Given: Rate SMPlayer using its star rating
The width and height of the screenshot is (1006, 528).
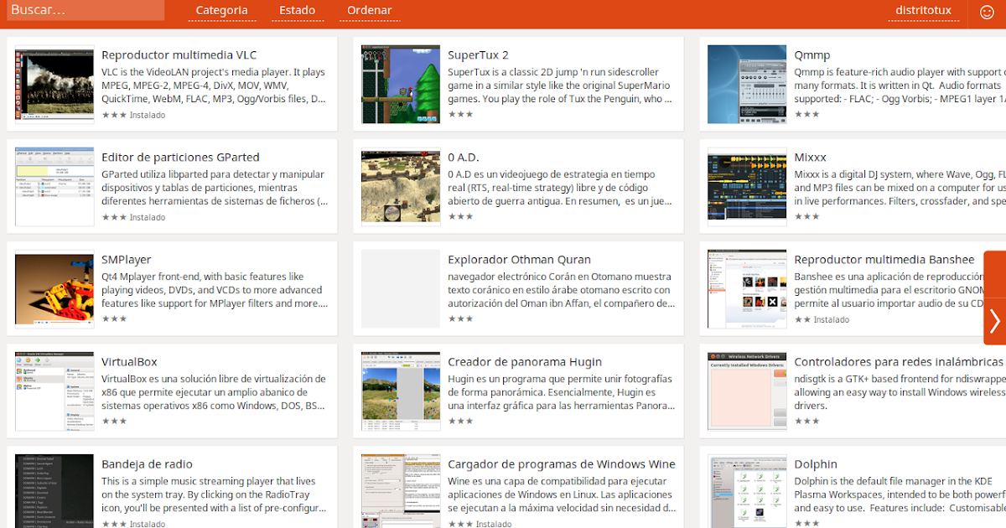Looking at the screenshot, I should point(113,319).
